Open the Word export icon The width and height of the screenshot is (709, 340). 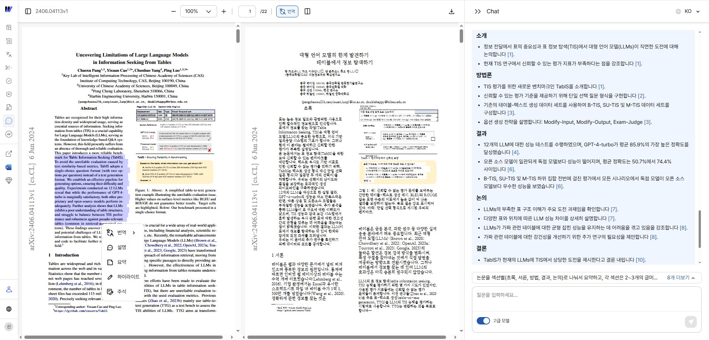(9, 167)
